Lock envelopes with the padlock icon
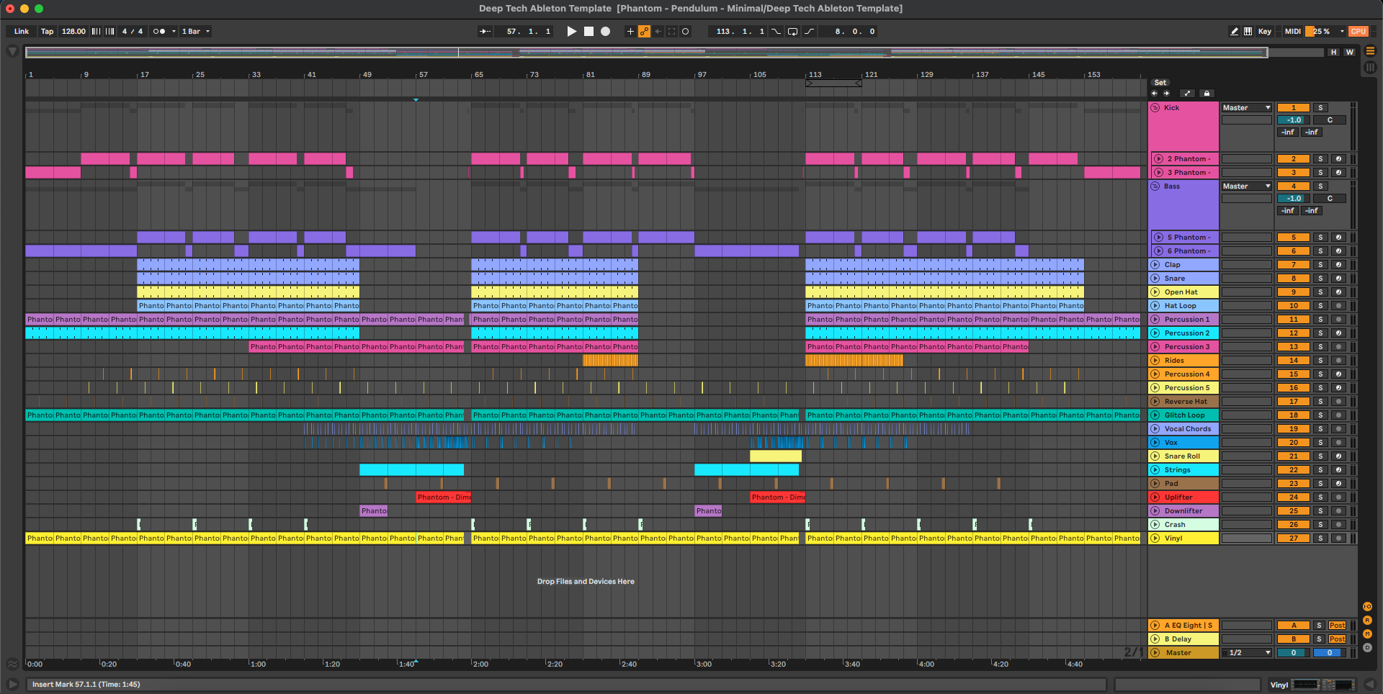 tap(1207, 94)
